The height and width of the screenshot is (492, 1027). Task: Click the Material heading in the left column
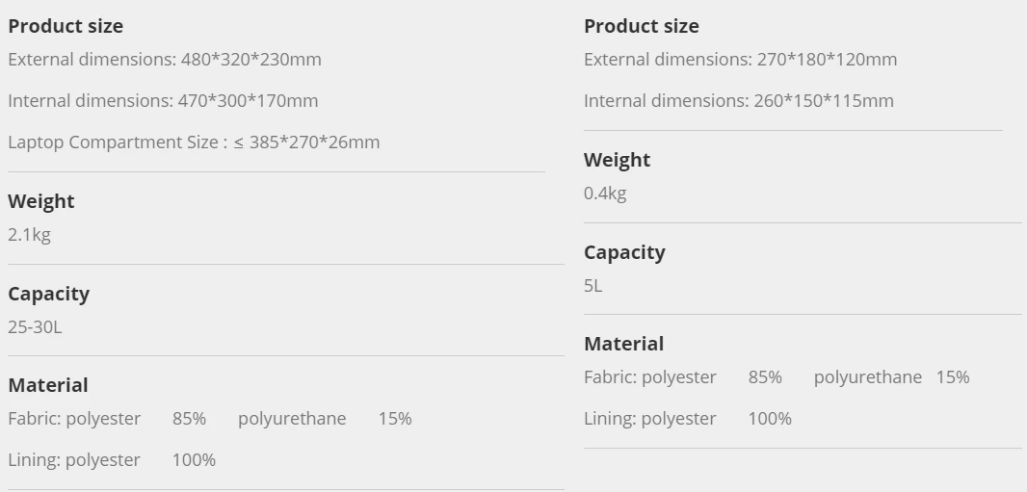[48, 385]
